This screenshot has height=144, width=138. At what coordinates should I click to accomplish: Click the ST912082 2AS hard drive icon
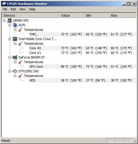click(x=15, y=71)
